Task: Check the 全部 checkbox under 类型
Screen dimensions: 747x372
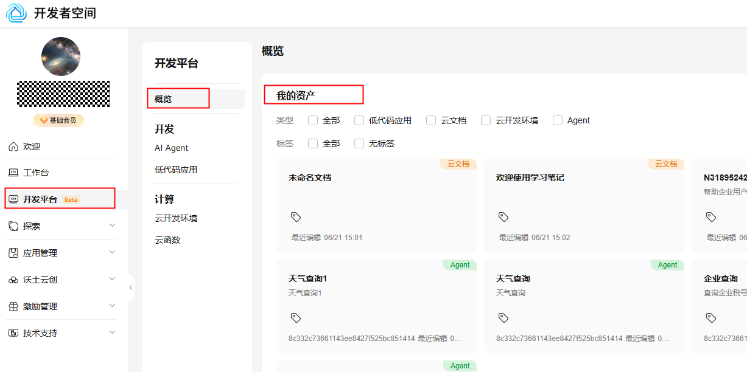Action: 314,120
